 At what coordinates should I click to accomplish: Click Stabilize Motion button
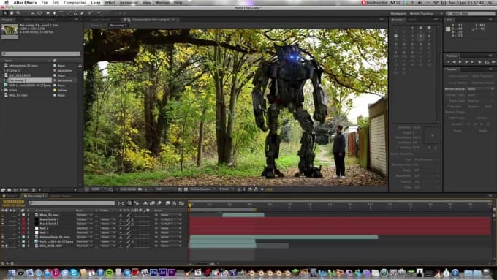[x=482, y=83]
